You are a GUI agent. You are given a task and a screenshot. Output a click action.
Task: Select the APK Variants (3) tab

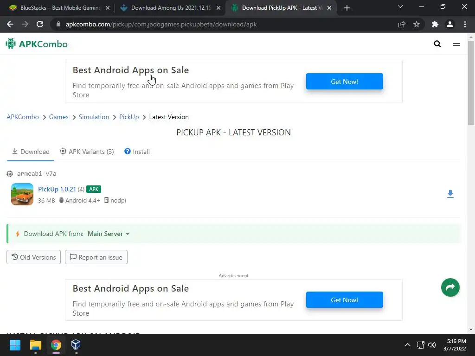point(87,152)
